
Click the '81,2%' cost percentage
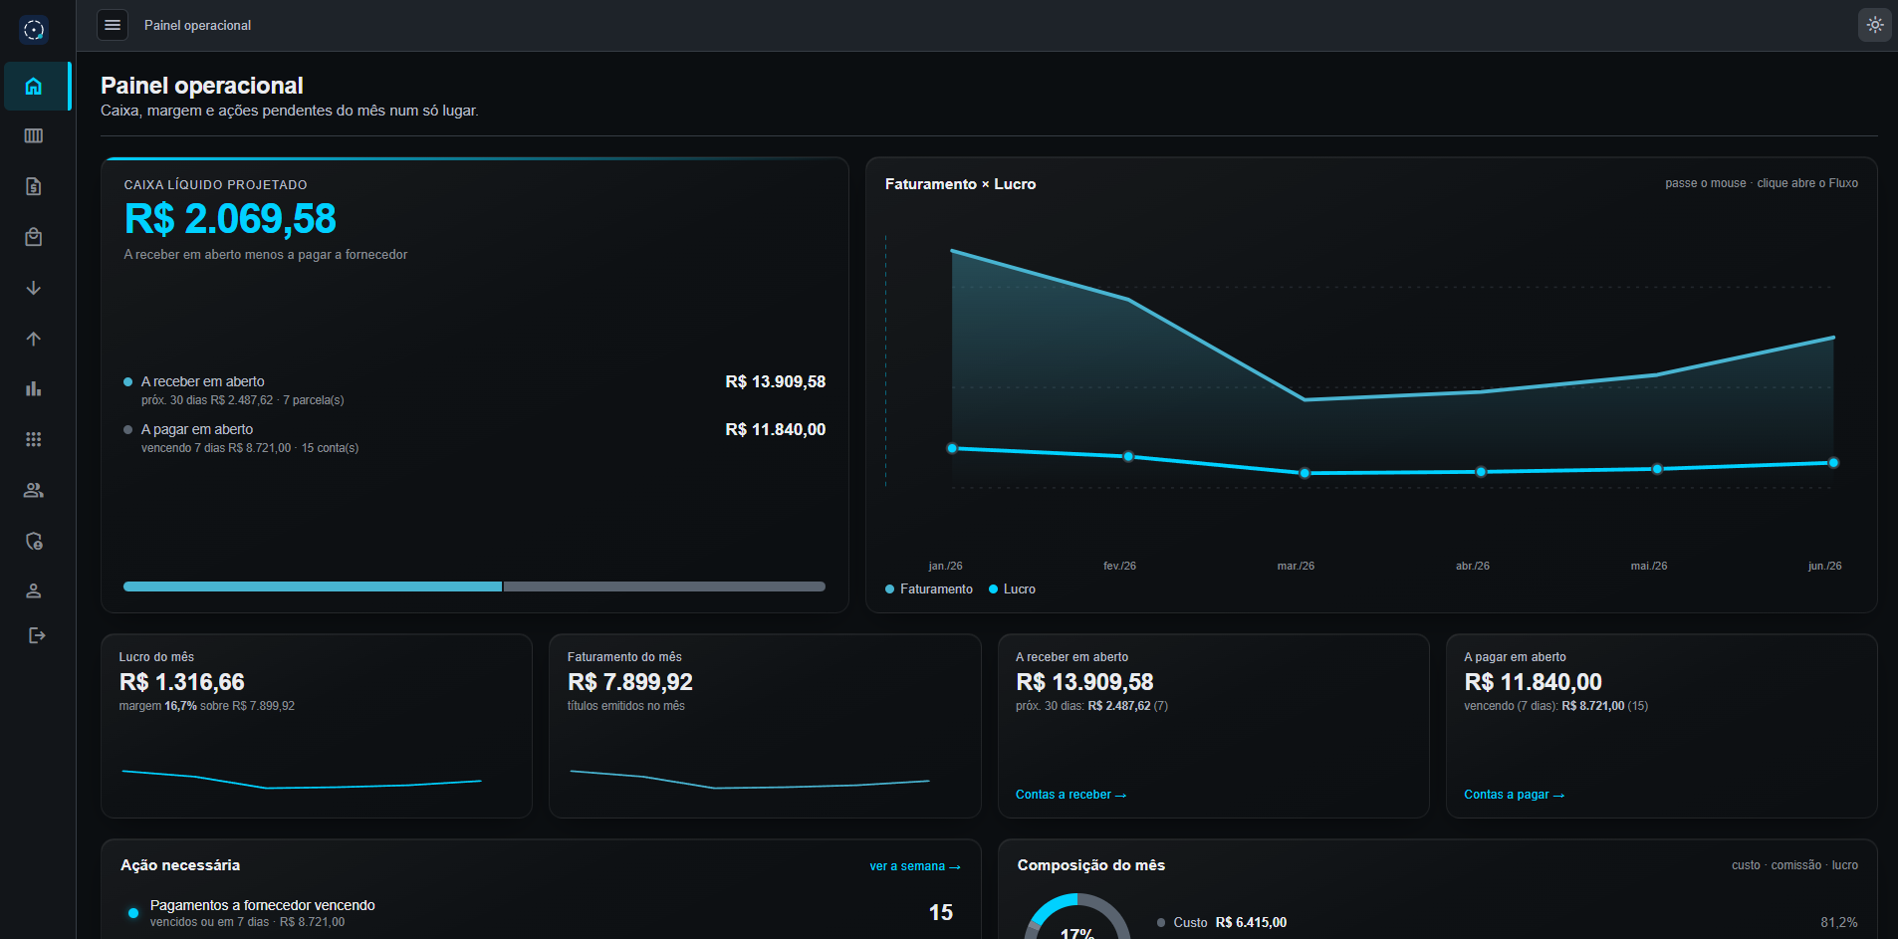[x=1839, y=923]
